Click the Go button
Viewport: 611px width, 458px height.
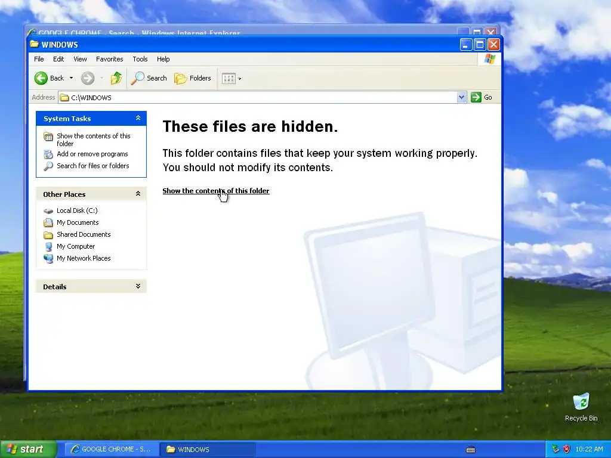(482, 97)
